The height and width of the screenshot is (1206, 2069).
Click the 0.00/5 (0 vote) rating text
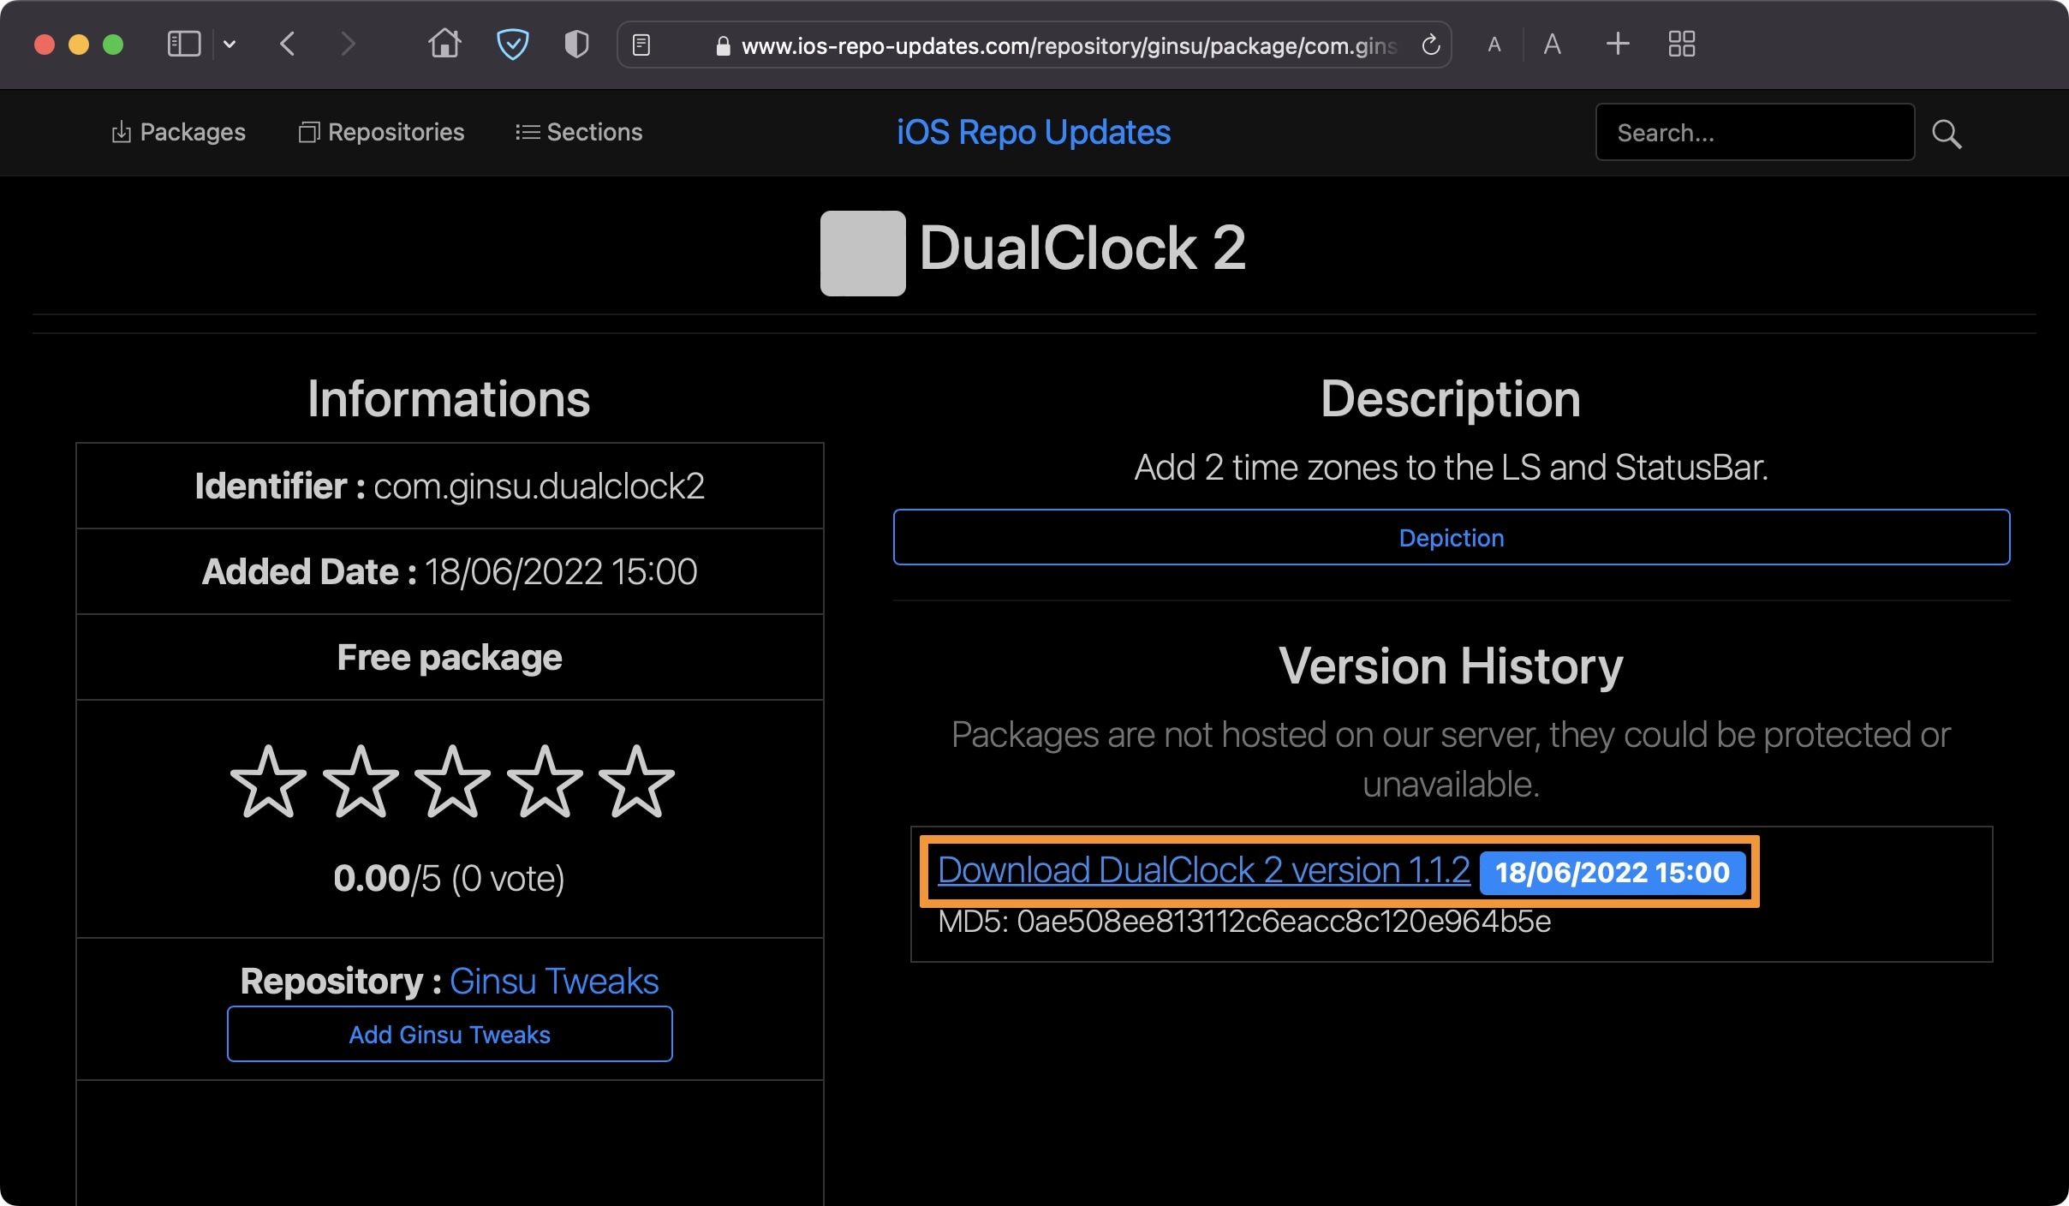(x=450, y=878)
